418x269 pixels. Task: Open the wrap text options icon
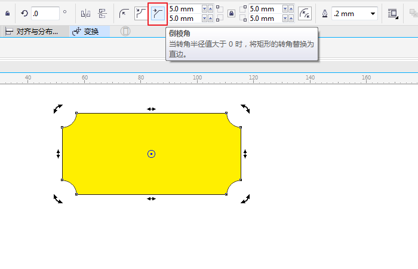[x=392, y=13]
